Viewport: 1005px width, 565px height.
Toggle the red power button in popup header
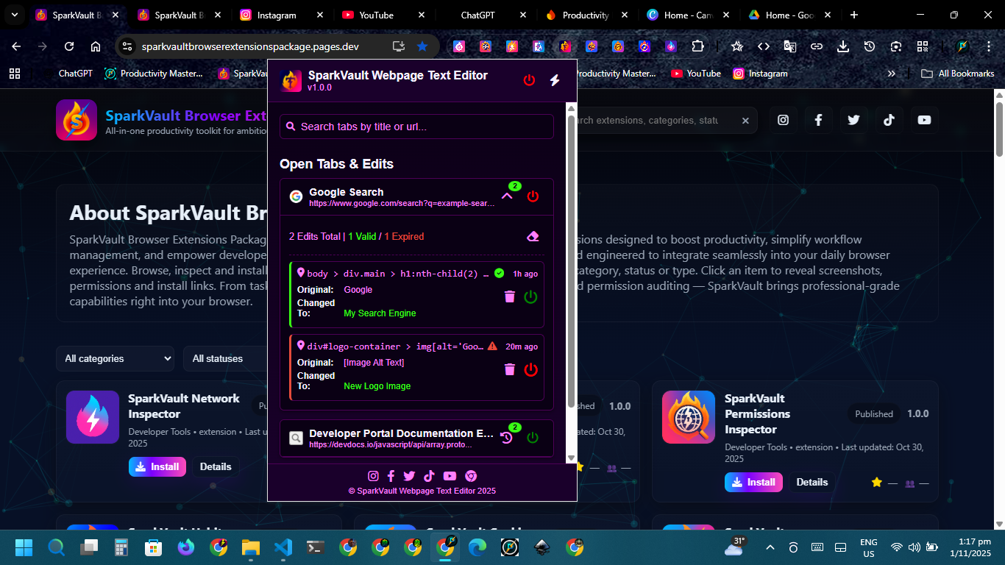(x=529, y=80)
